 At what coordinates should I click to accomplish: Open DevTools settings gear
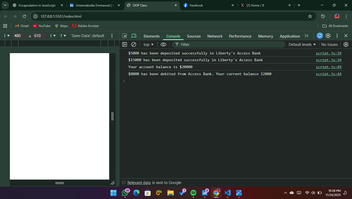(x=328, y=36)
